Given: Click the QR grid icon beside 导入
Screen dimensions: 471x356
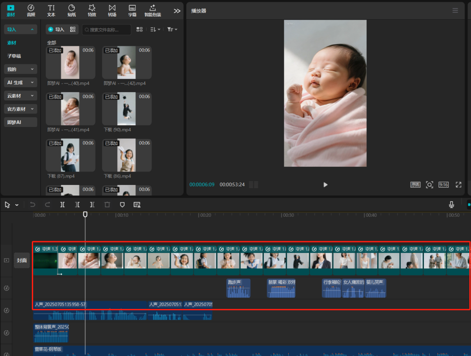Looking at the screenshot, I should (73, 29).
